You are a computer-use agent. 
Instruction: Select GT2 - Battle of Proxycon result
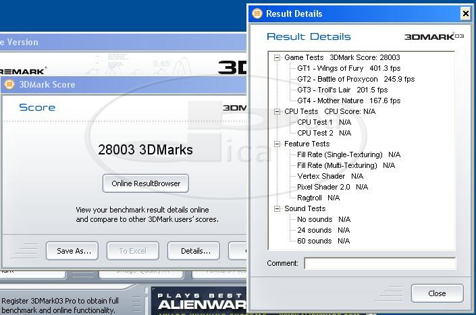coord(356,80)
